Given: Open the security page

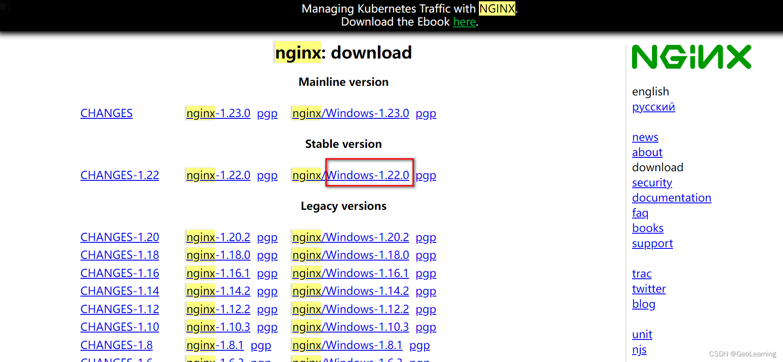Looking at the screenshot, I should tap(652, 183).
